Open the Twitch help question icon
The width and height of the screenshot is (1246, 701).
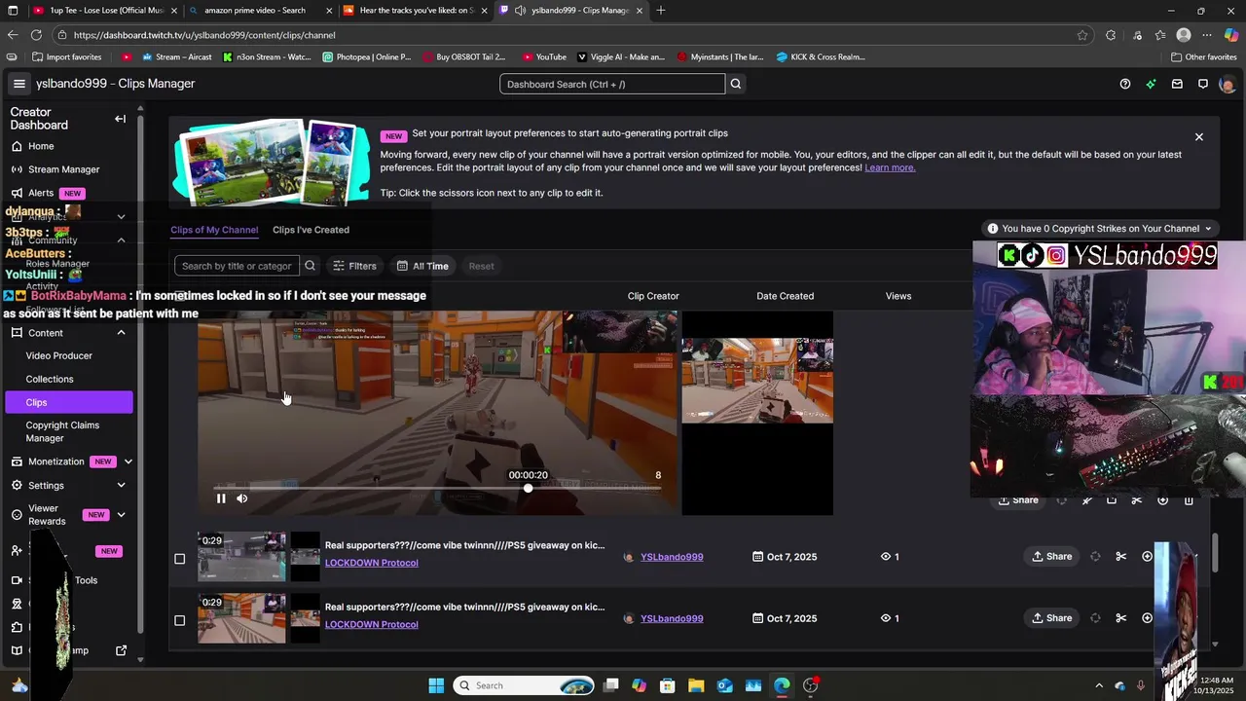pos(1125,84)
